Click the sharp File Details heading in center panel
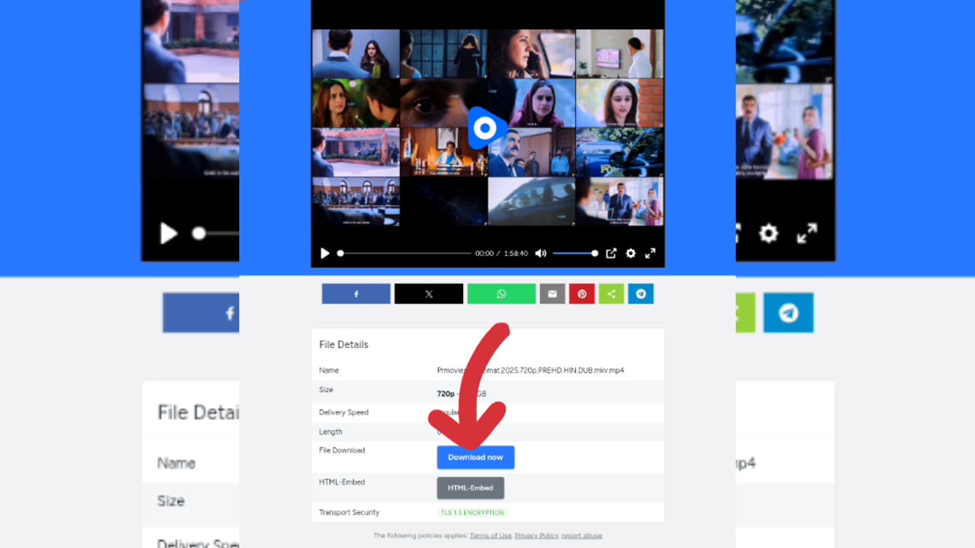Image resolution: width=975 pixels, height=548 pixels. pos(344,345)
